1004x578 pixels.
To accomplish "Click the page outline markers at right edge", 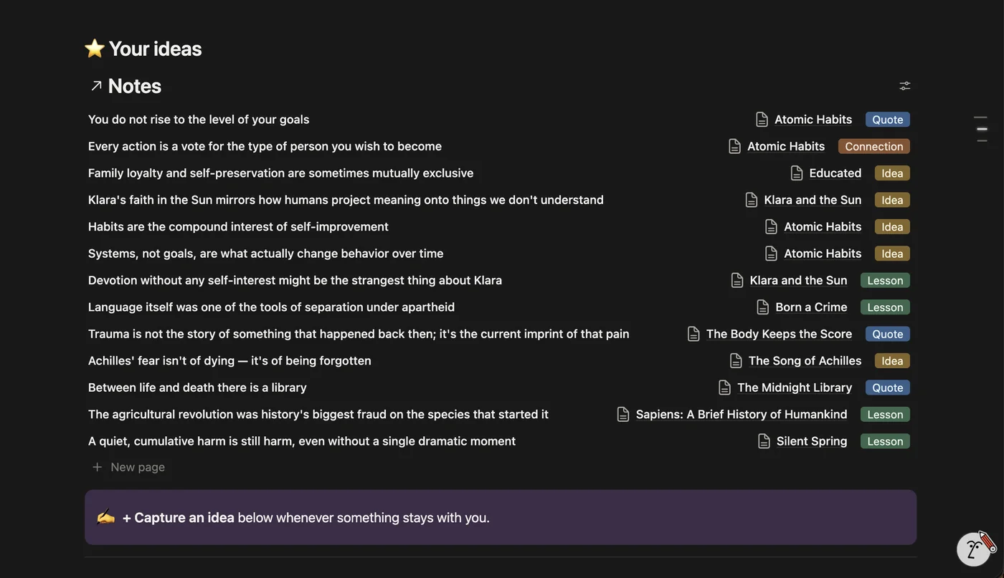I will [x=980, y=129].
